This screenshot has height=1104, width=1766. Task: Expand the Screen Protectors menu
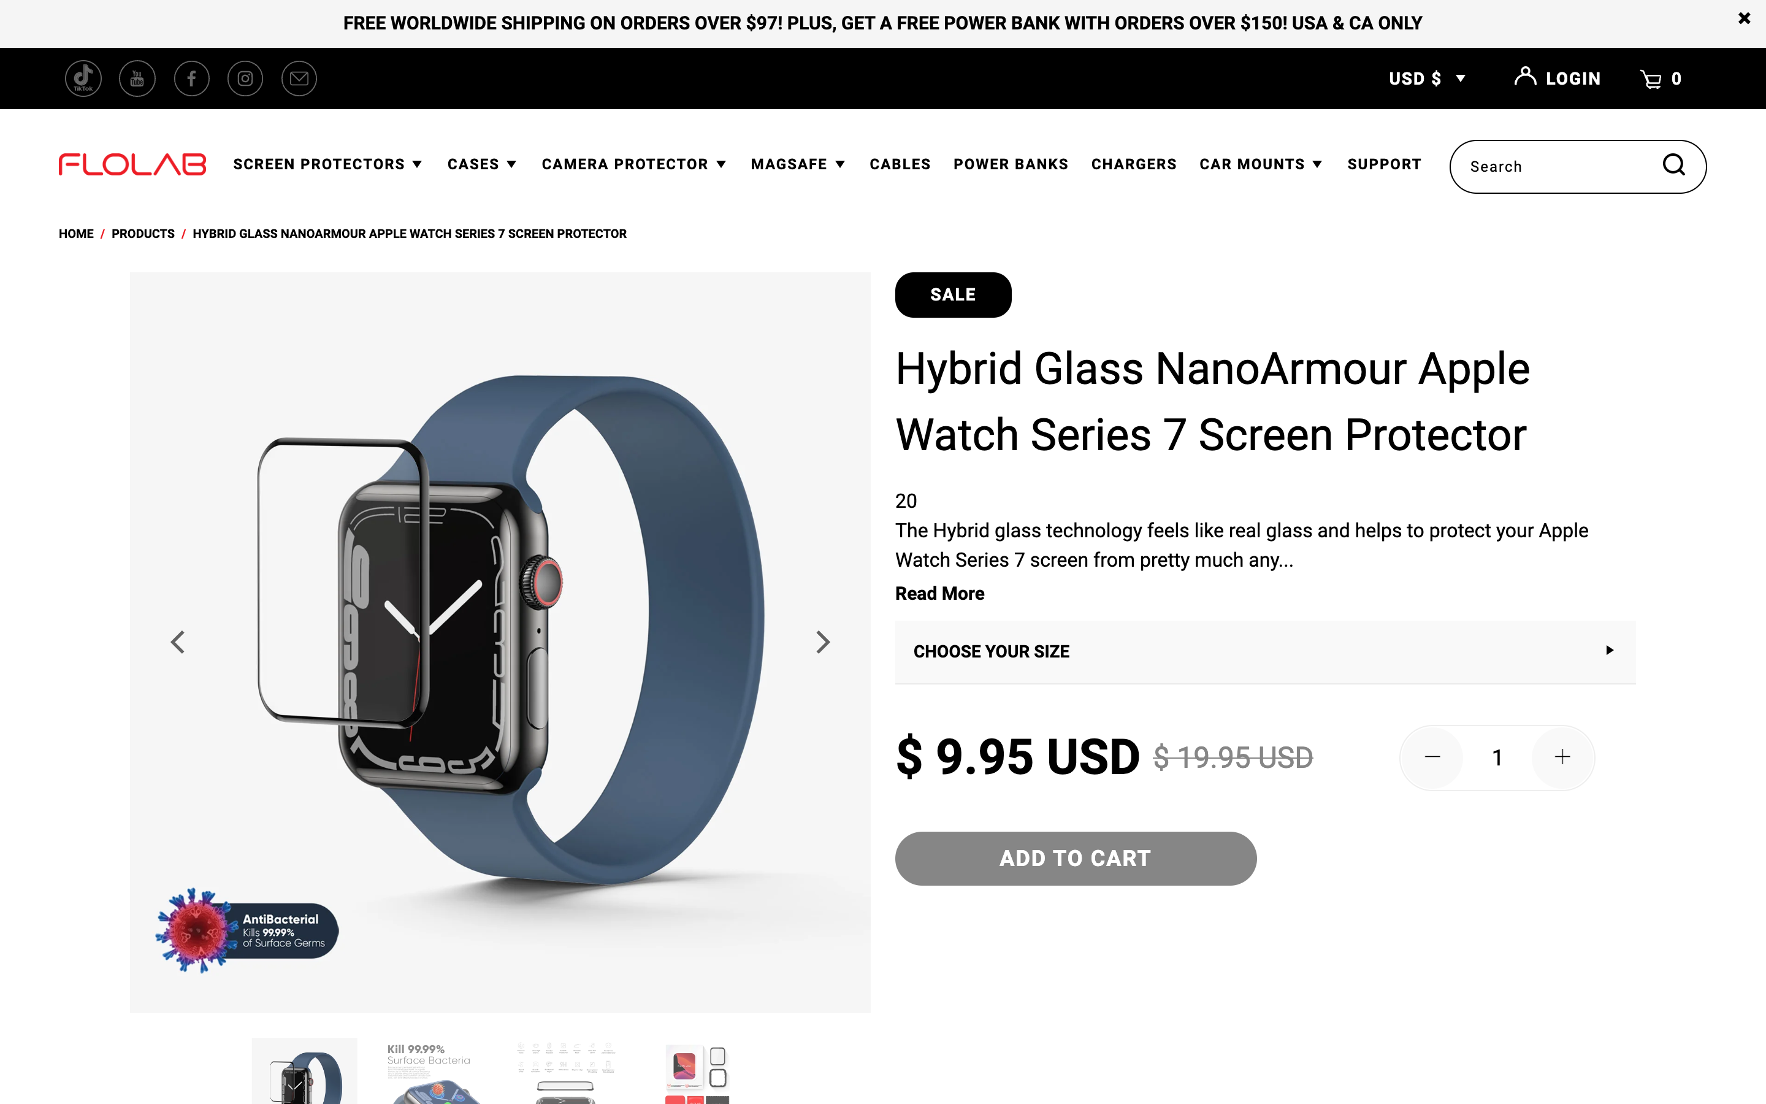327,164
